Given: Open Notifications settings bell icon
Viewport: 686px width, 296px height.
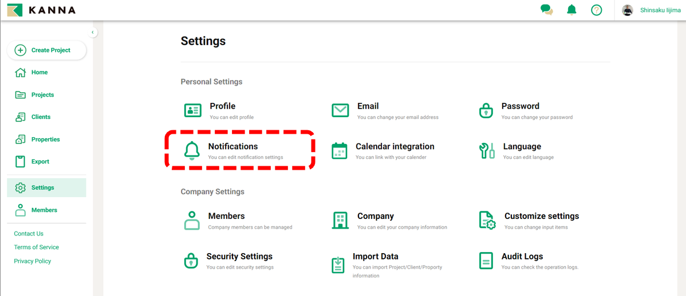Looking at the screenshot, I should tap(192, 151).
